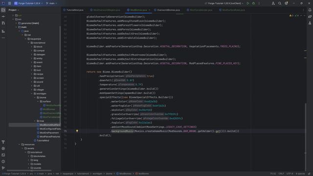Screen dimensions: 313x176
Task: Collapse the resources folder
Action: tap(20, 145)
